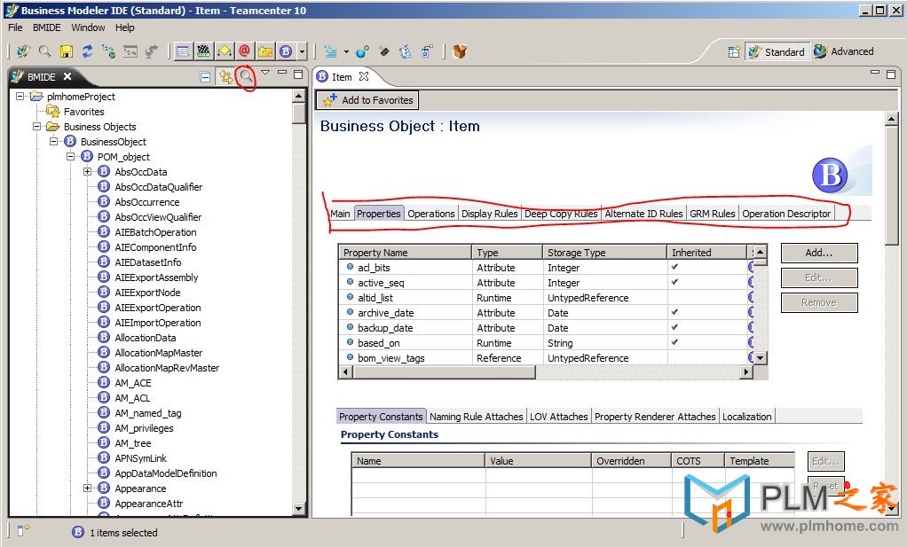
Task: Click the brown package box toolbar icon
Action: pos(460,51)
